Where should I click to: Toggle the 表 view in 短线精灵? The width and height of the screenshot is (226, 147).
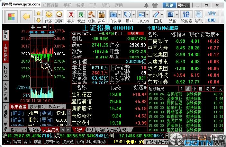tap(213, 89)
